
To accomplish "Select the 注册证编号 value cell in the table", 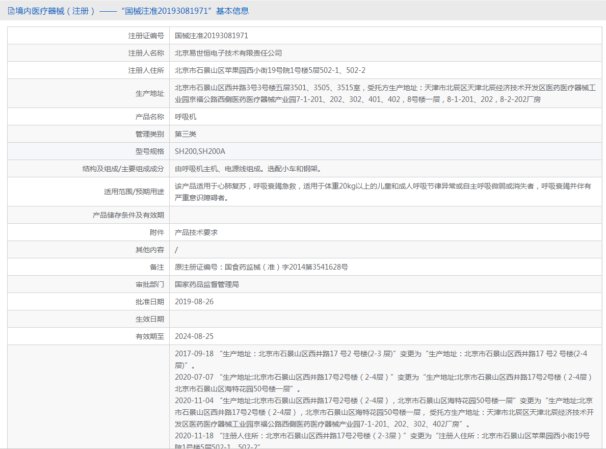I will pyautogui.click(x=212, y=36).
